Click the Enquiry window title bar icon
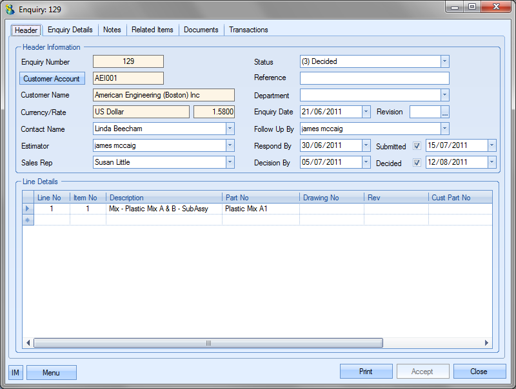 tap(10, 9)
